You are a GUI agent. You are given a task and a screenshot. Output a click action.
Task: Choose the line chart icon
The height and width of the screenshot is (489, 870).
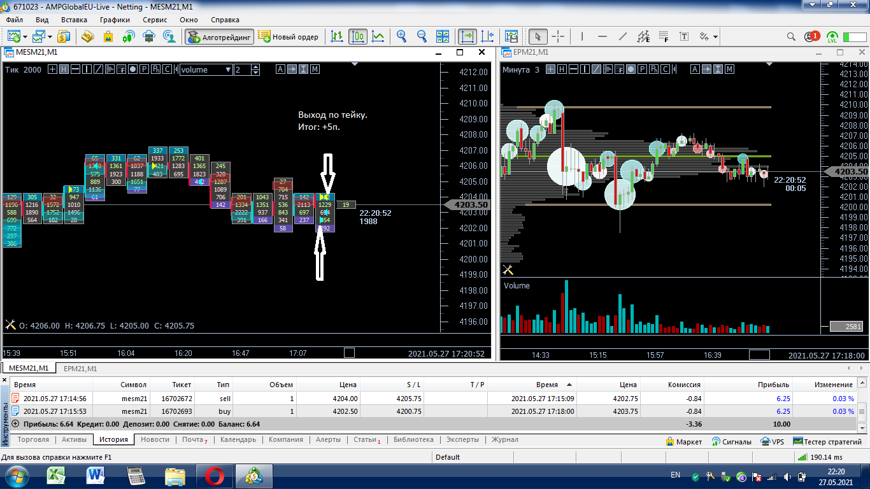[x=378, y=37]
